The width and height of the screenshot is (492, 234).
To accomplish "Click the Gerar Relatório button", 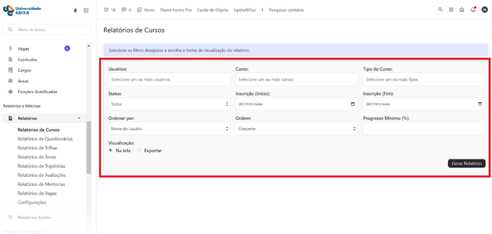I will [x=466, y=163].
